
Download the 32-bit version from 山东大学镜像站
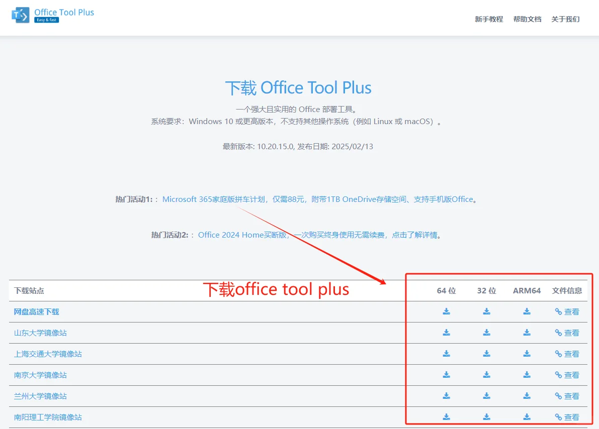(486, 332)
